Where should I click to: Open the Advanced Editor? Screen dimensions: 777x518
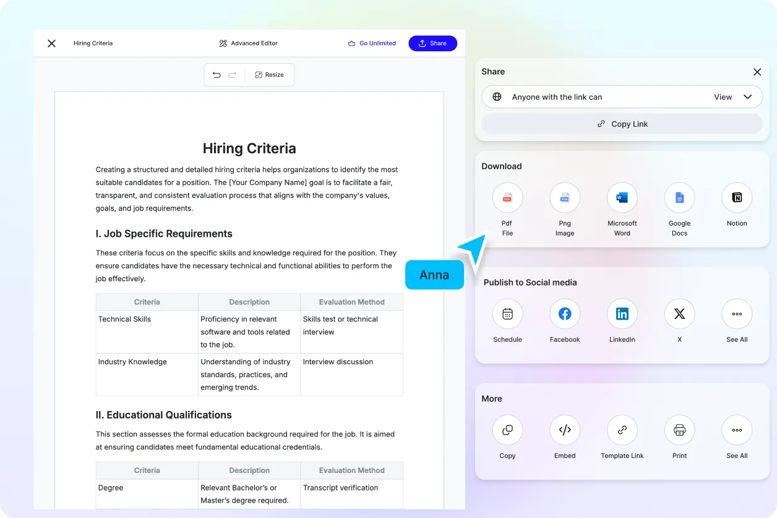pos(248,43)
